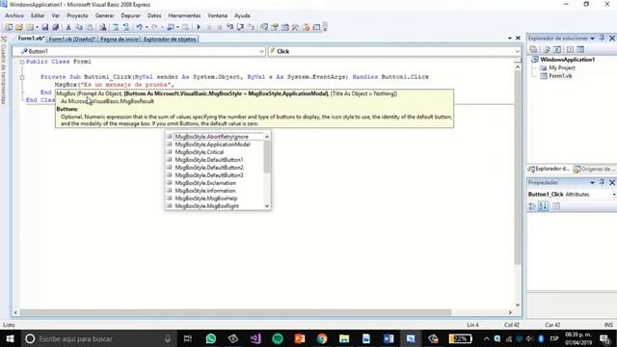
Task: Open the Editar menu
Action: [x=38, y=15]
